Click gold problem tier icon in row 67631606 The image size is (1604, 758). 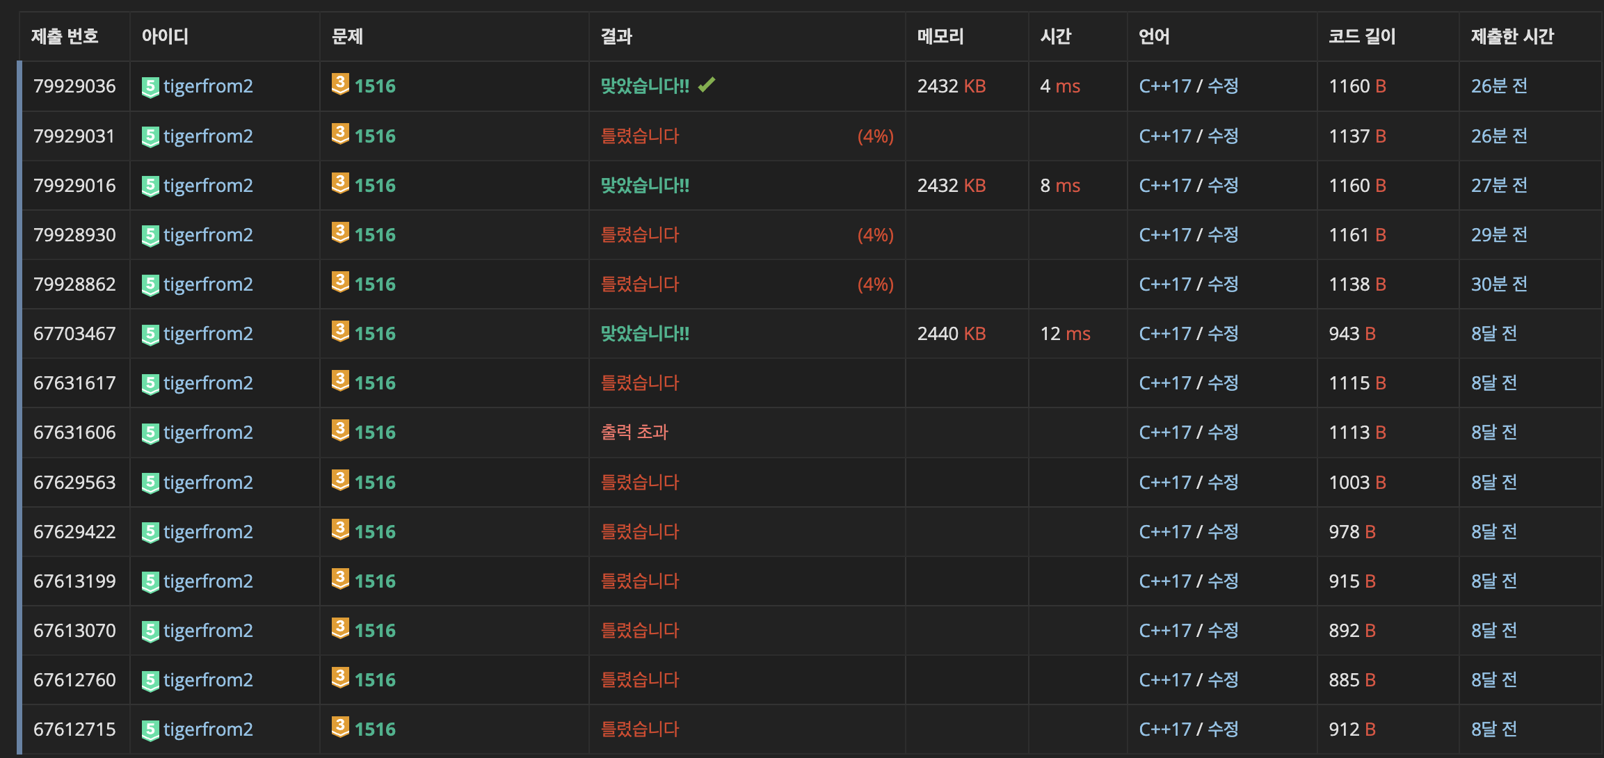(x=340, y=430)
